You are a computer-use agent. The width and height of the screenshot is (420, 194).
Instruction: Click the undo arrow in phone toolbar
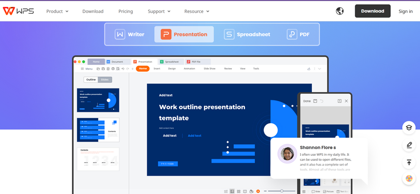[x=322, y=101]
